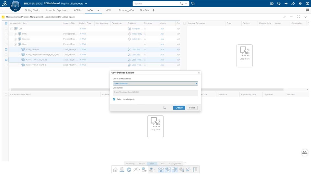Check the X360_FRONT_SEAT_L row checkbox
Viewport: 311px width, 175px height.
[x=6, y=65]
